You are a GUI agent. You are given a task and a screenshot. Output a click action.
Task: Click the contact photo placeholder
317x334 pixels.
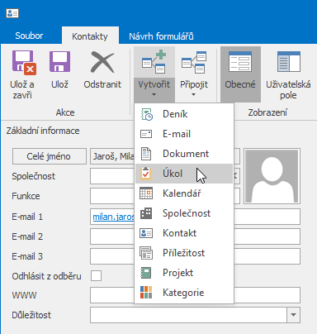tap(272, 176)
